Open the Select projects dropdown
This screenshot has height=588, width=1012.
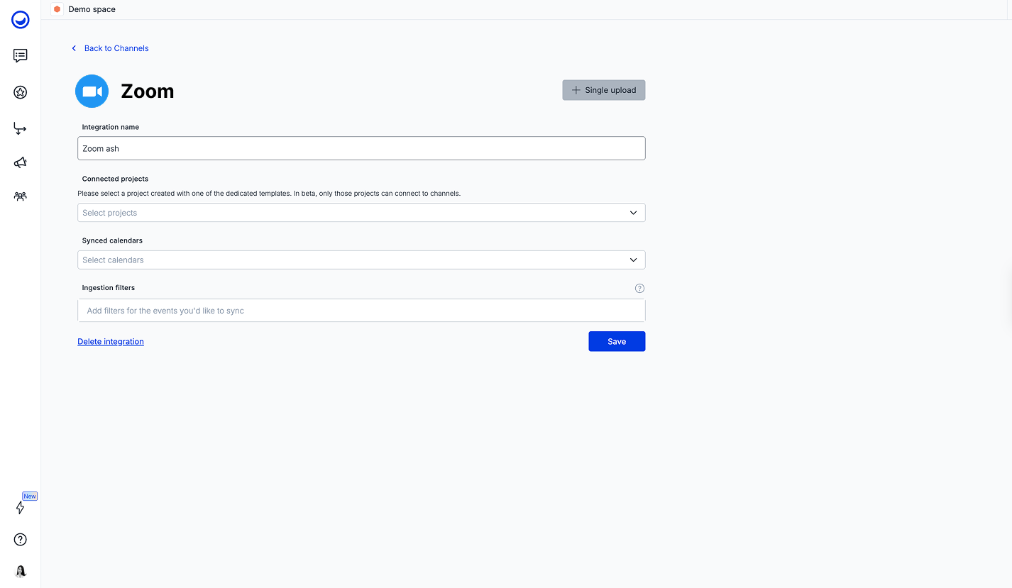[x=361, y=213]
